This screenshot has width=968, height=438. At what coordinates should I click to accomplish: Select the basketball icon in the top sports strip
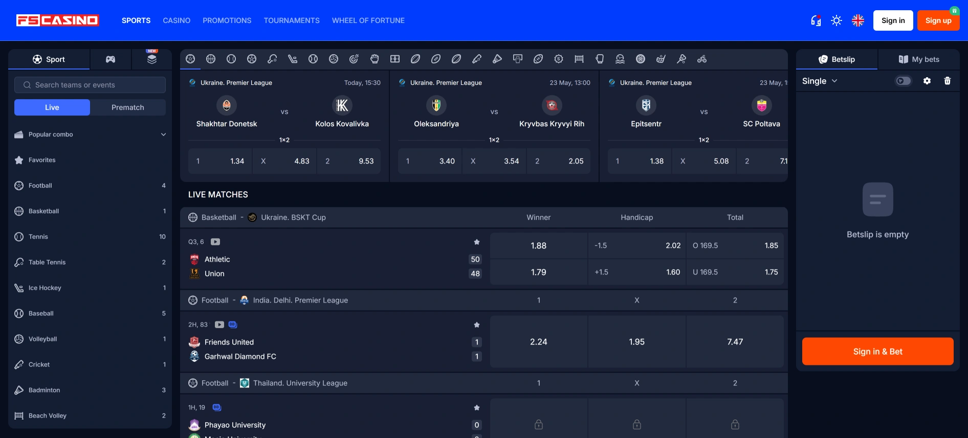click(211, 59)
